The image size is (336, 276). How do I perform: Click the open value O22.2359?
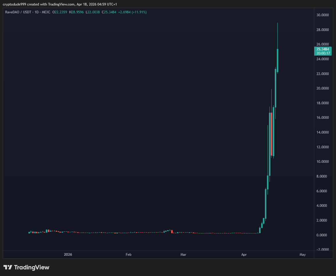point(59,12)
